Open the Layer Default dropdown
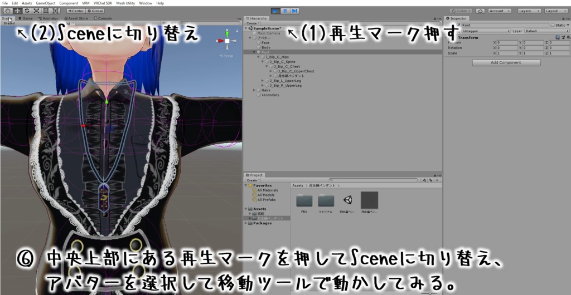Screen dimensions: 571x295 (x=547, y=31)
